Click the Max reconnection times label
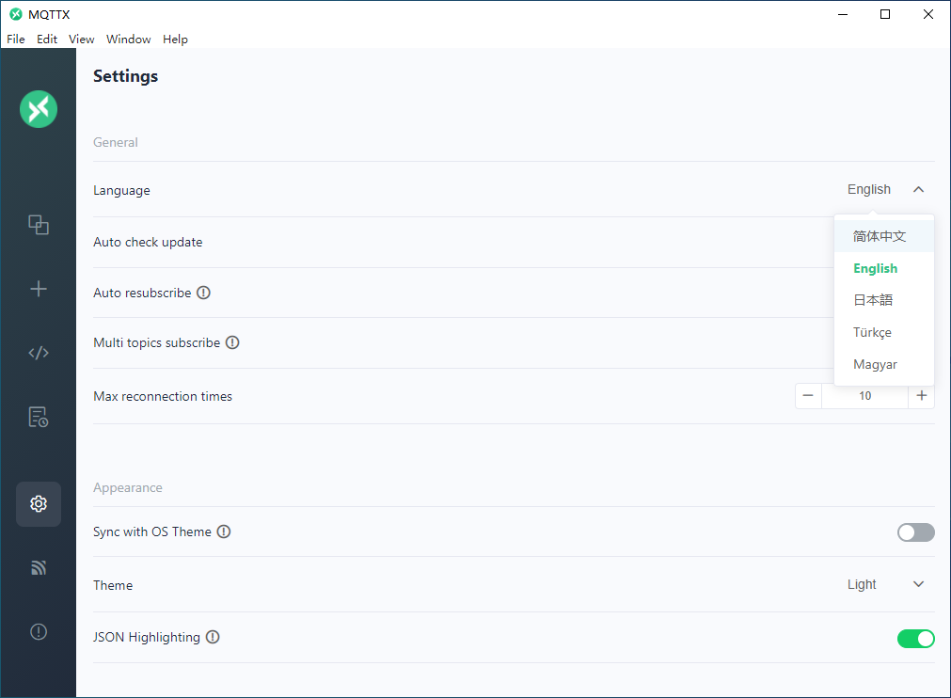Viewport: 951px width, 698px height. coord(163,397)
